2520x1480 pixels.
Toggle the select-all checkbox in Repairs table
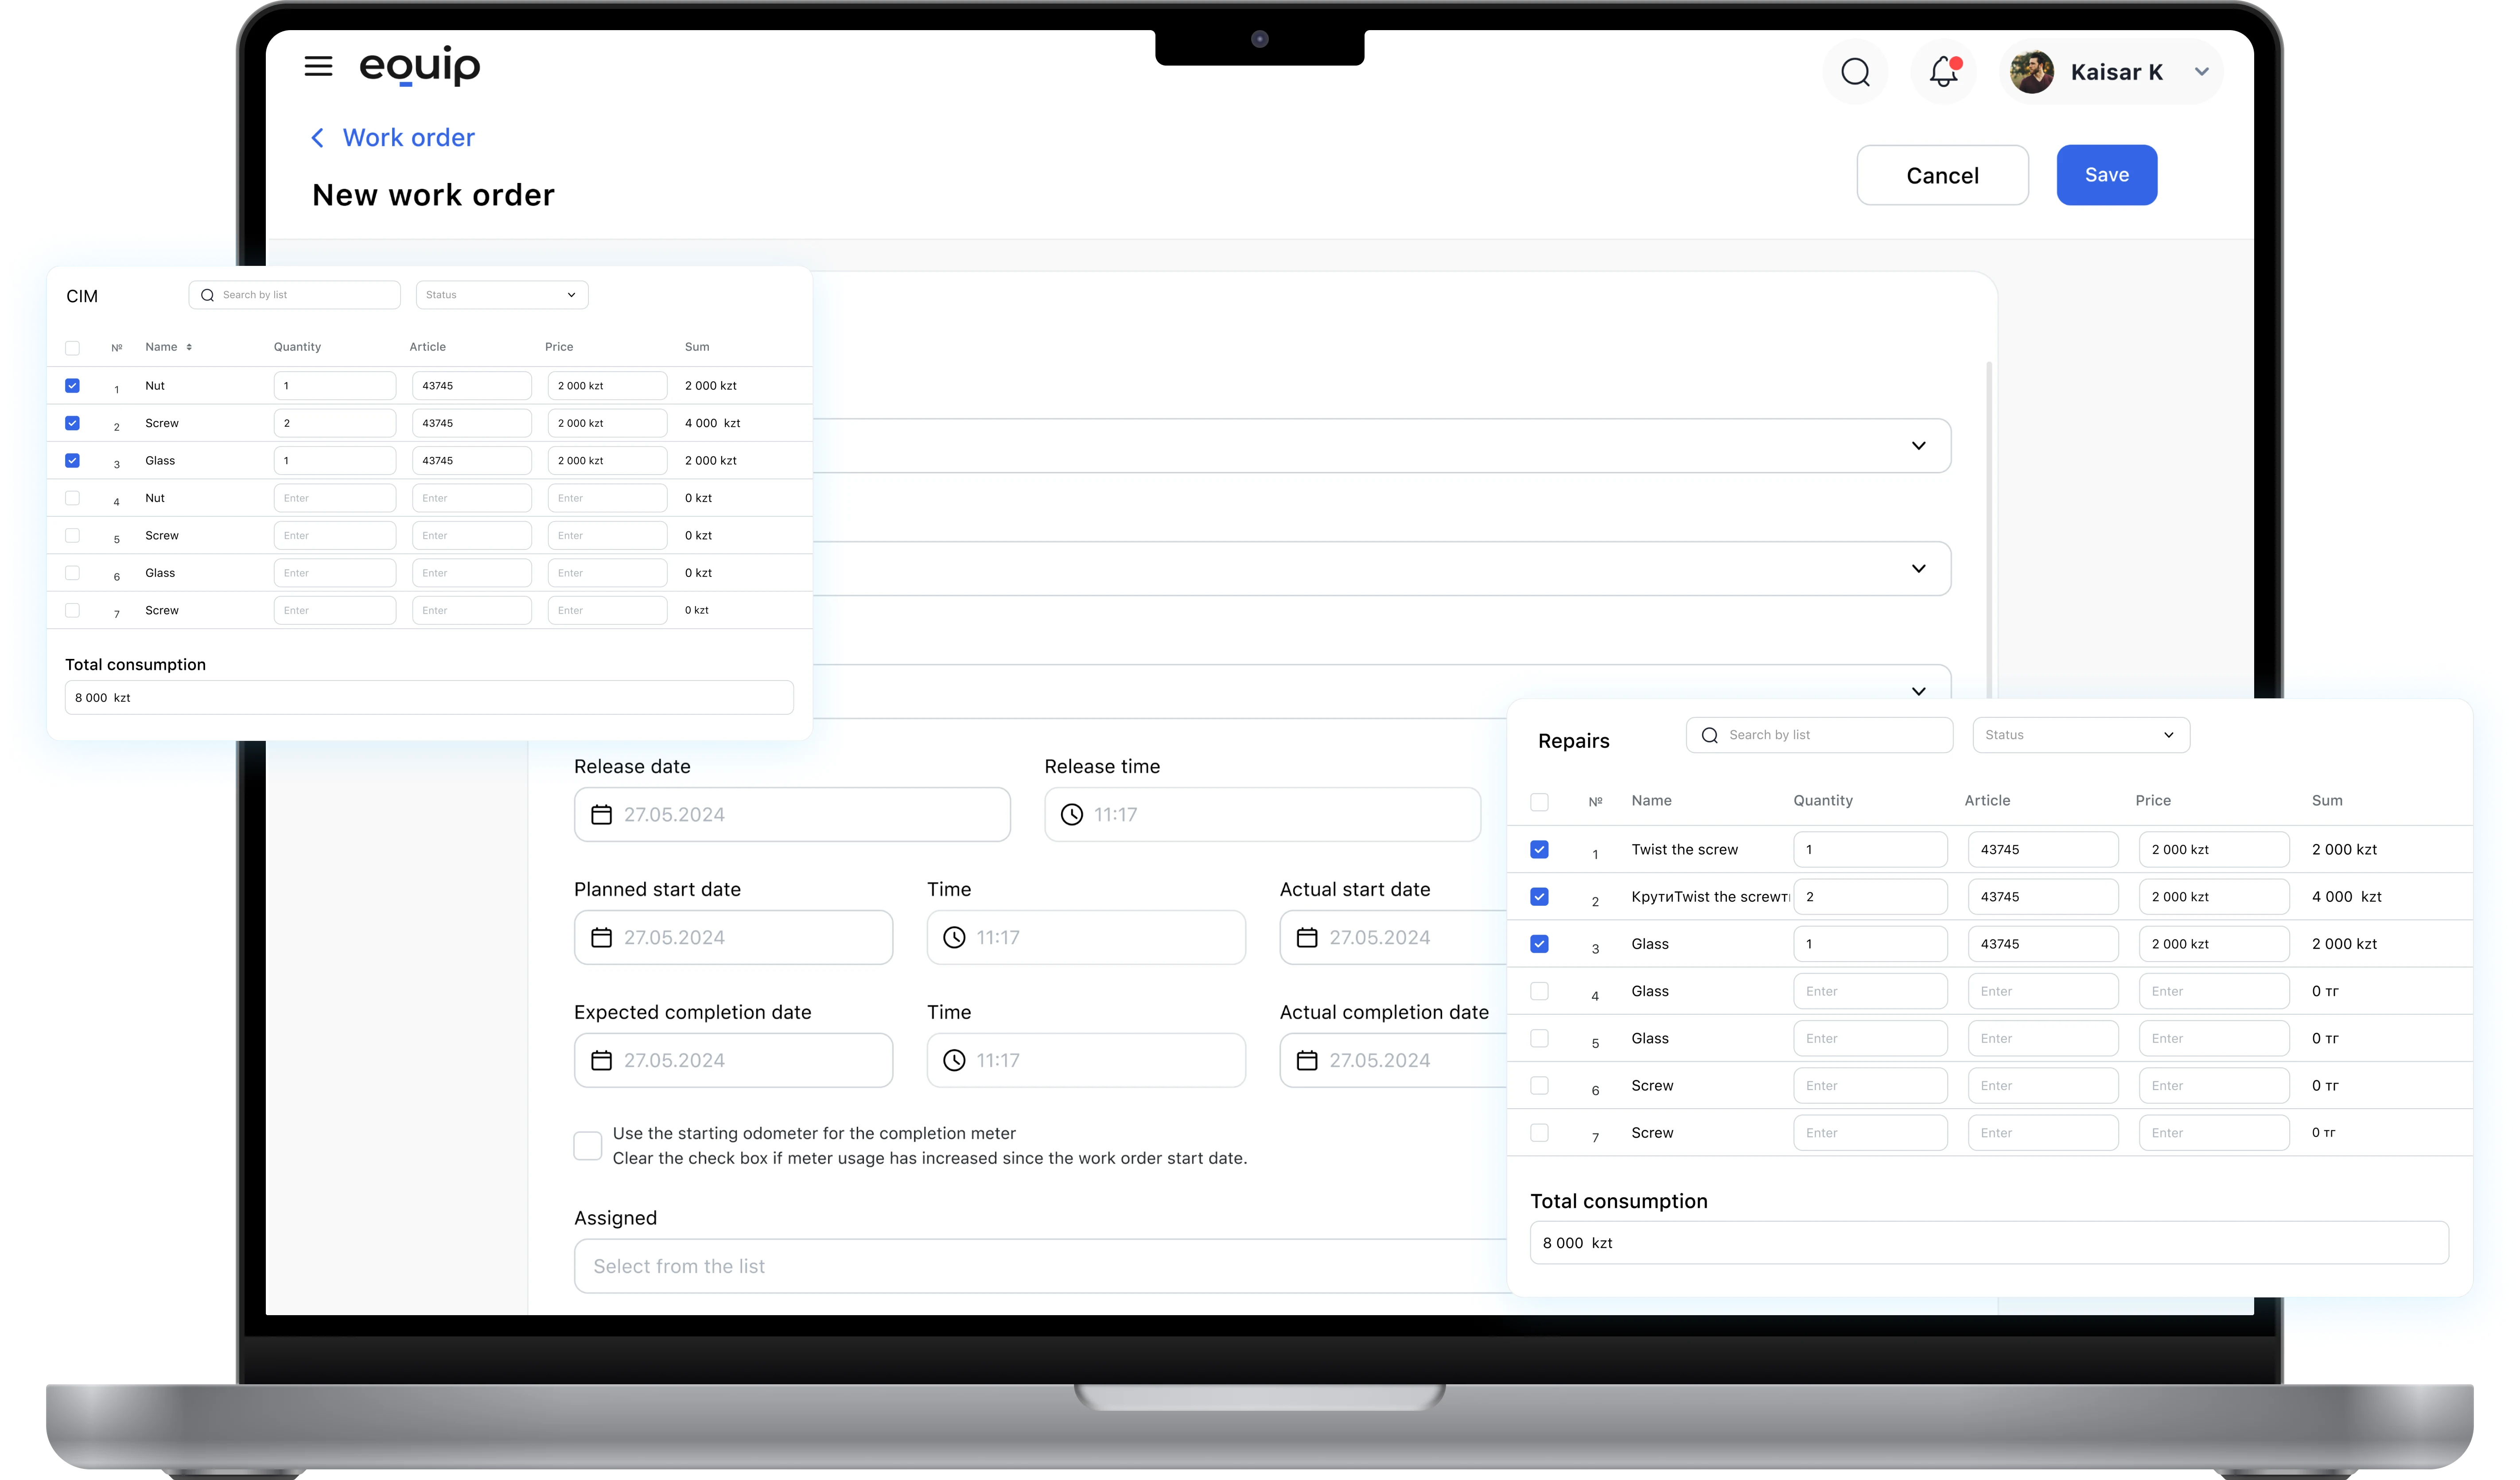[x=1539, y=803]
